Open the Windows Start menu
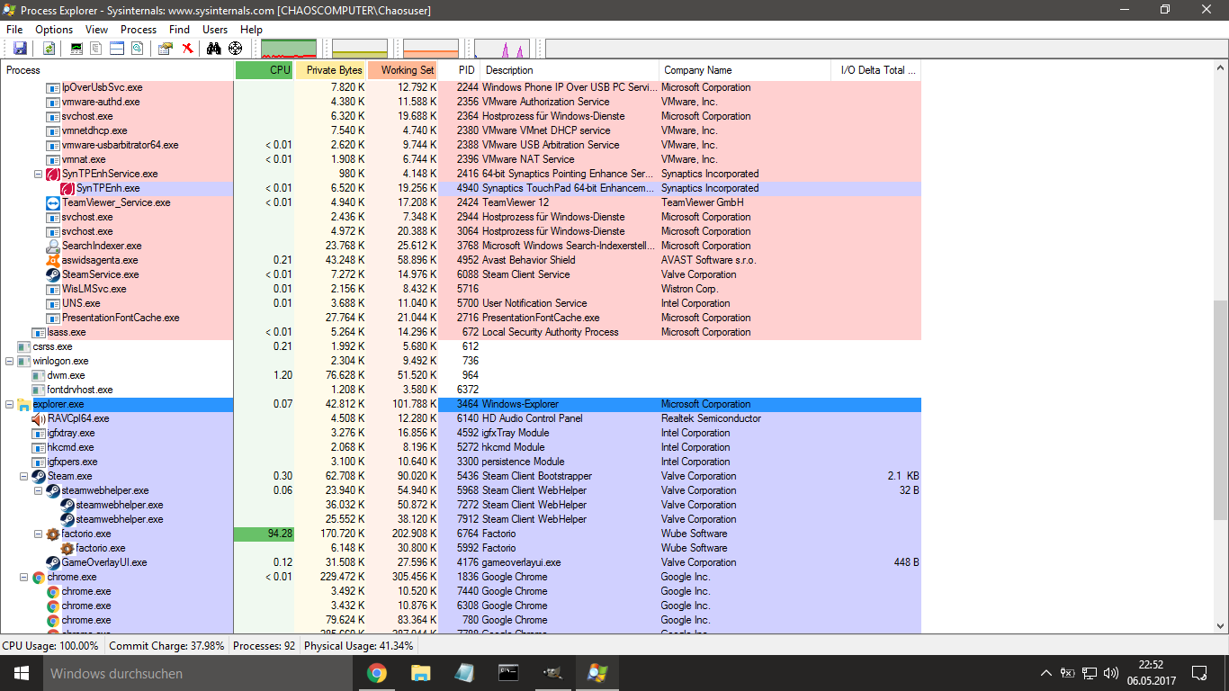The image size is (1229, 691). 21,673
